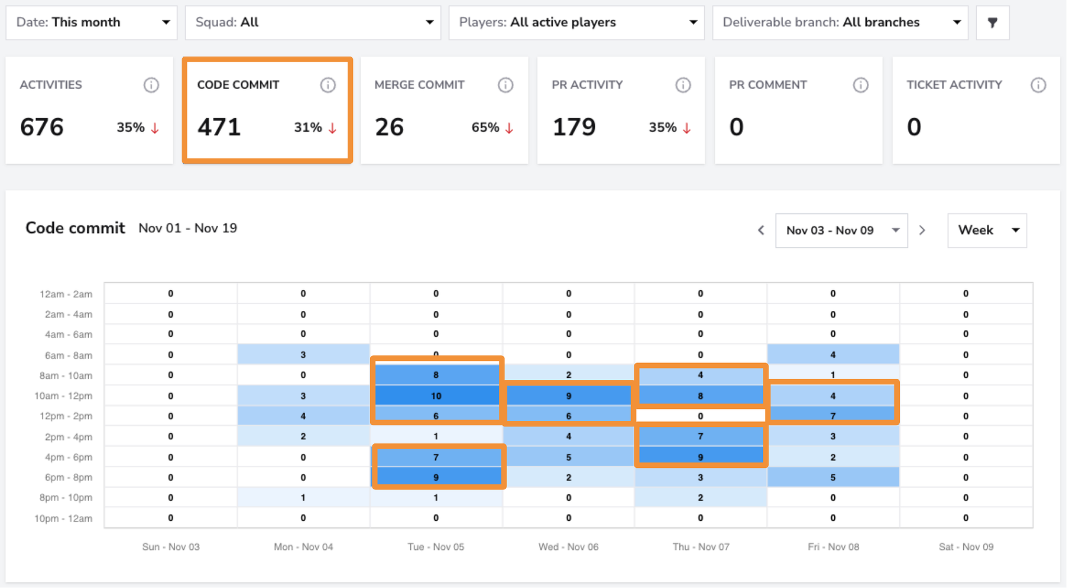
Task: Change the Week view dropdown
Action: pos(987,230)
